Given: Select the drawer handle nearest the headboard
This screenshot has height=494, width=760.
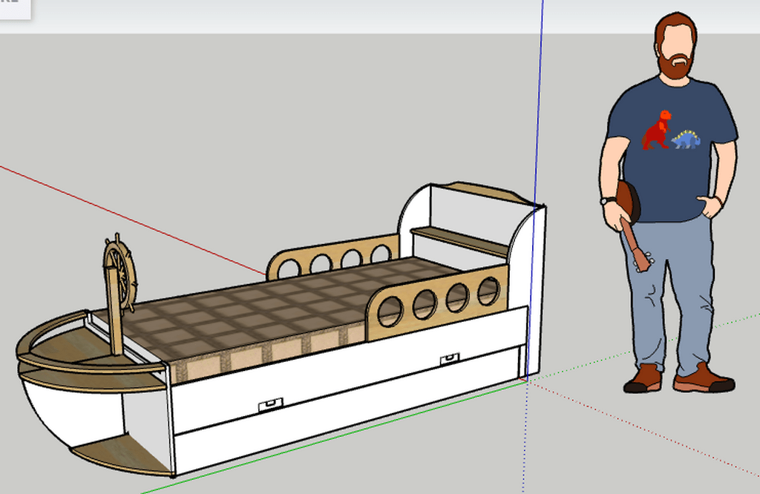Looking at the screenshot, I should (x=450, y=359).
